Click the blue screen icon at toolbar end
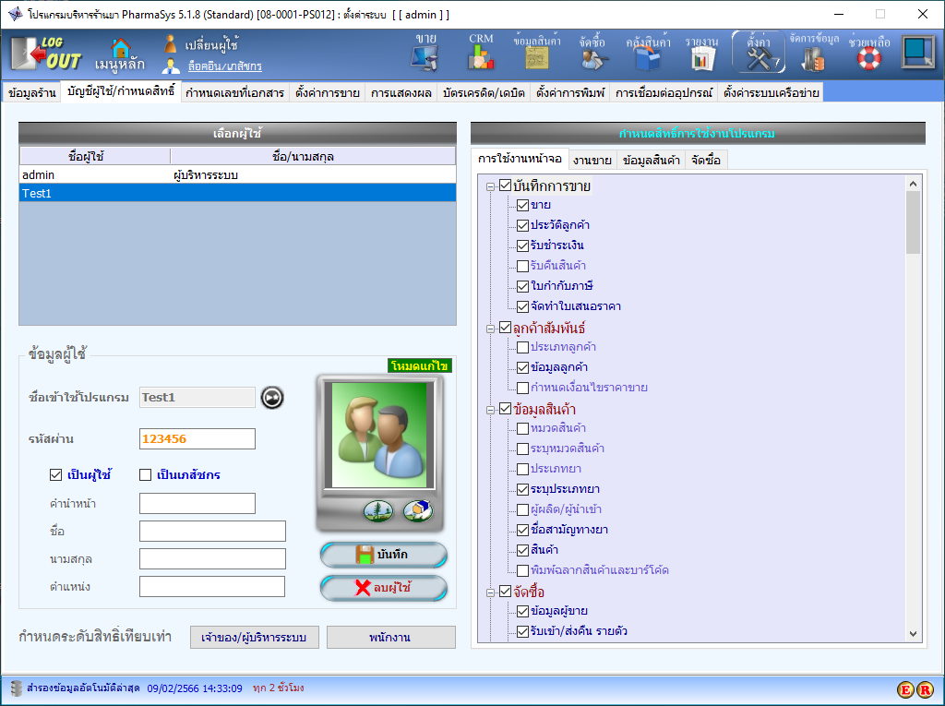945x706 pixels. pos(918,52)
